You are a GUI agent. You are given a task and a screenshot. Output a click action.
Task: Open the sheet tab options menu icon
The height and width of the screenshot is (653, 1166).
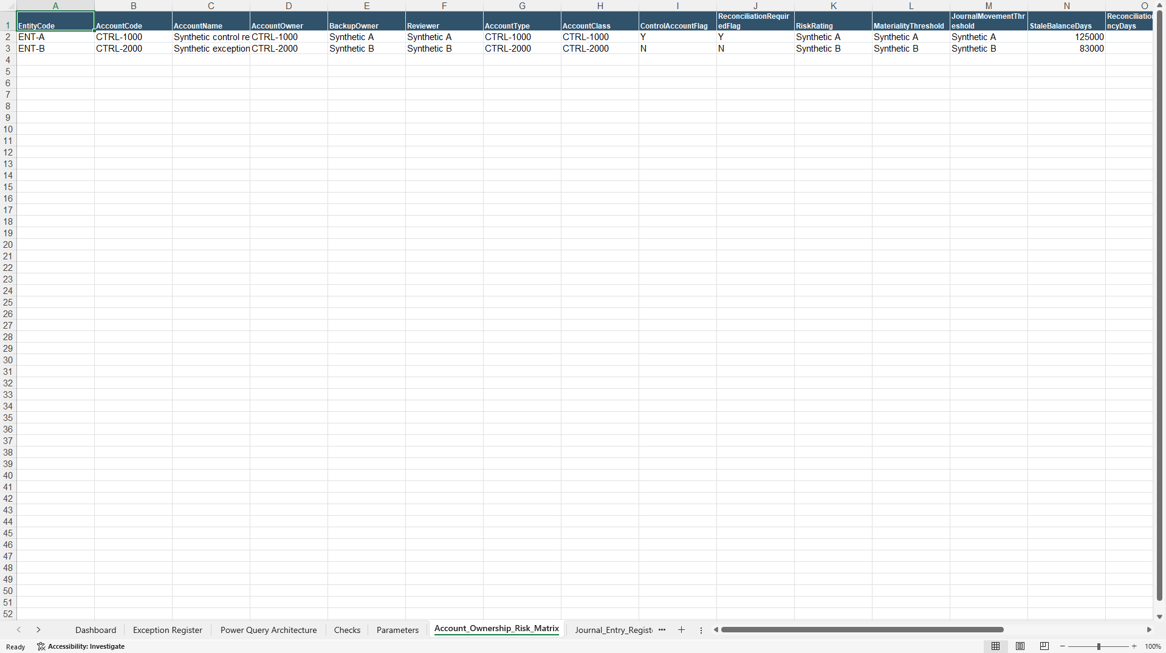click(701, 630)
